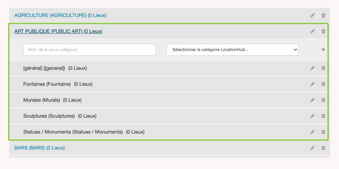Screen dimensions: 339x169
Task: Add the new sub-category with plus icon
Action: (x=323, y=49)
